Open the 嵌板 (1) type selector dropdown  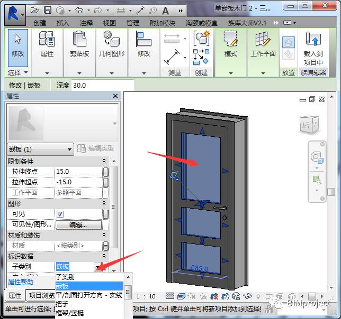(40, 149)
